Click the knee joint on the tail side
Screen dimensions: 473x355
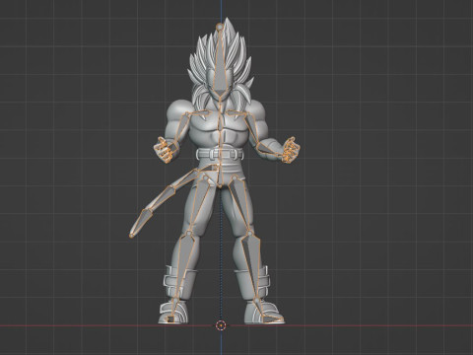point(189,233)
